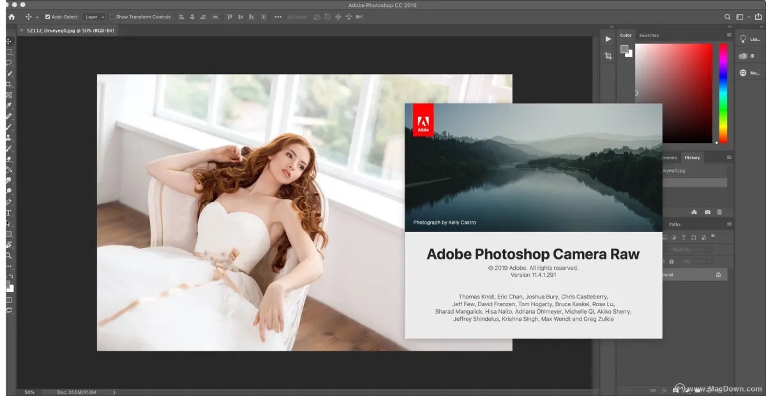Enable Auto-Select in the options bar
766x396 pixels.
[x=47, y=17]
